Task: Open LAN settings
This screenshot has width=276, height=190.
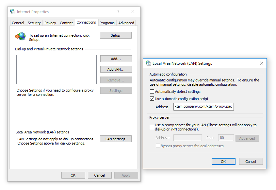Action: pyautogui.click(x=116, y=139)
